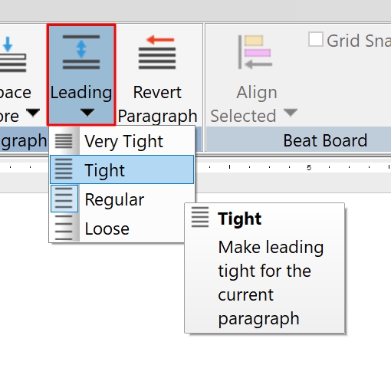Choose Very Tight from leading menu
391x365 pixels.
pyautogui.click(x=122, y=141)
